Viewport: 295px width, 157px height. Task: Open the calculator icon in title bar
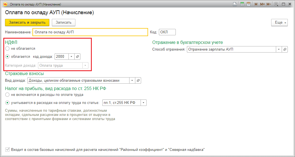242,4
